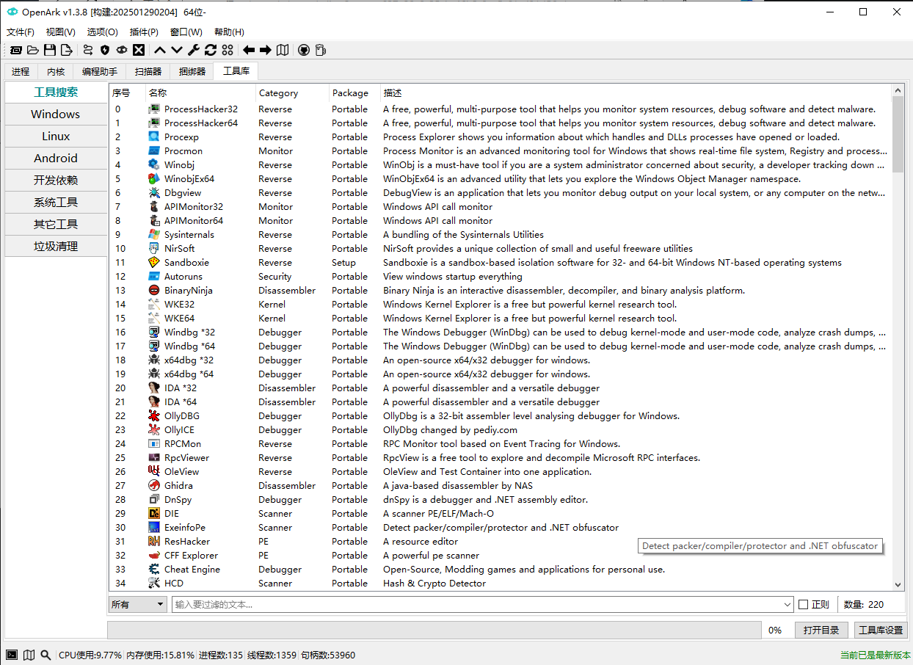Click the magnifier icon in status bar
Screen dimensions: 913x665
[x=46, y=655]
